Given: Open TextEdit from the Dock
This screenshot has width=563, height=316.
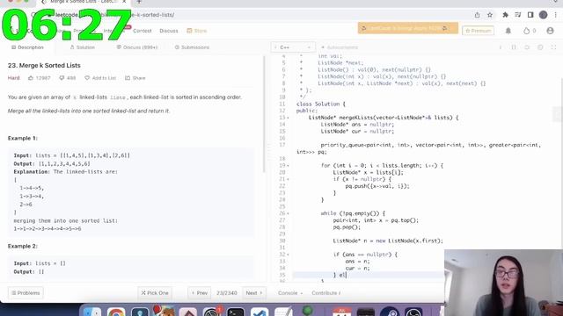Looking at the screenshot, I should click(283, 312).
